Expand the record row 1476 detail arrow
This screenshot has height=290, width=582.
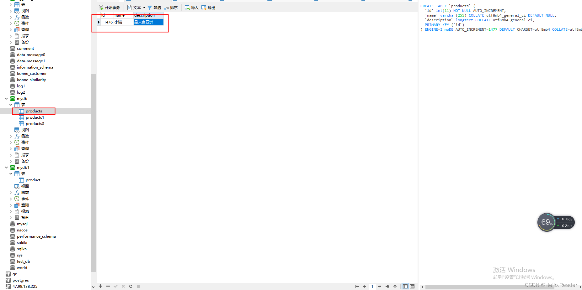(x=99, y=22)
